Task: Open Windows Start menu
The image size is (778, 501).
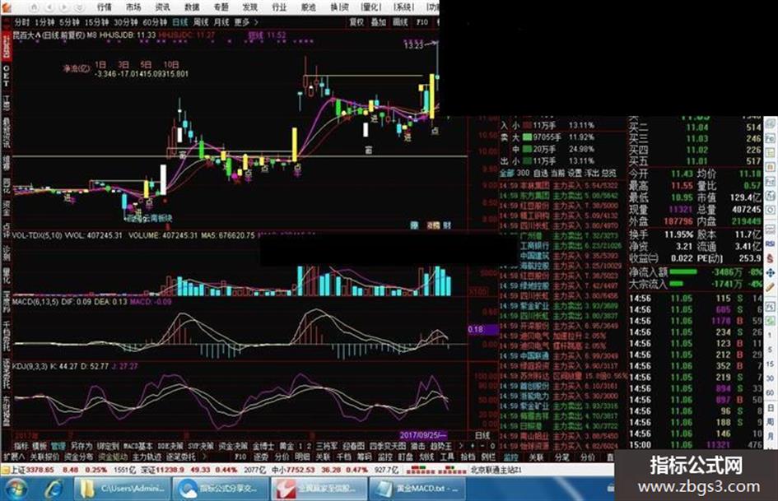Action: coord(16,489)
